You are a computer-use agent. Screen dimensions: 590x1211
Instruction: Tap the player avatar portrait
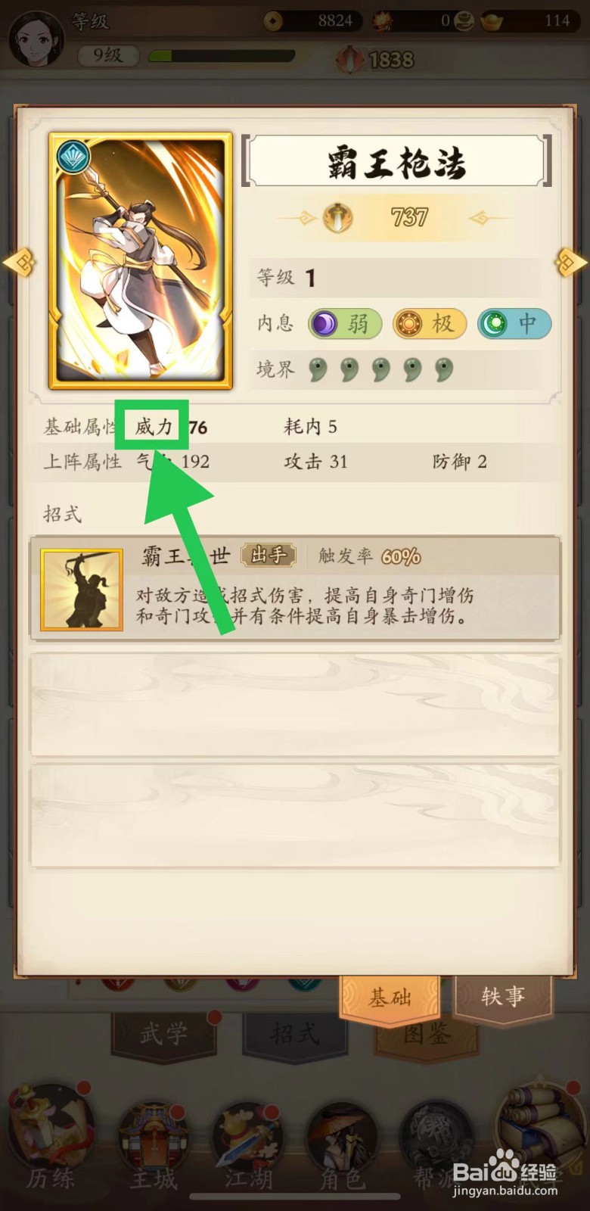[36, 36]
